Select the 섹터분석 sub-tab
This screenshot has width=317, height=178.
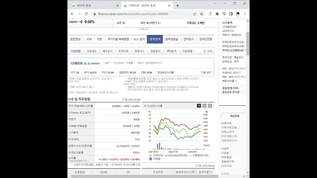pyautogui.click(x=171, y=51)
